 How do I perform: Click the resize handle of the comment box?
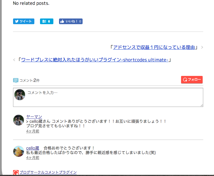(202, 105)
